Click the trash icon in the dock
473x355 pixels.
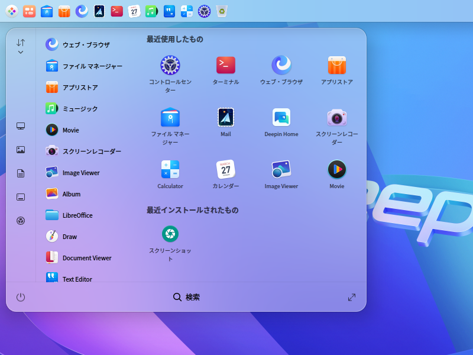click(x=221, y=11)
